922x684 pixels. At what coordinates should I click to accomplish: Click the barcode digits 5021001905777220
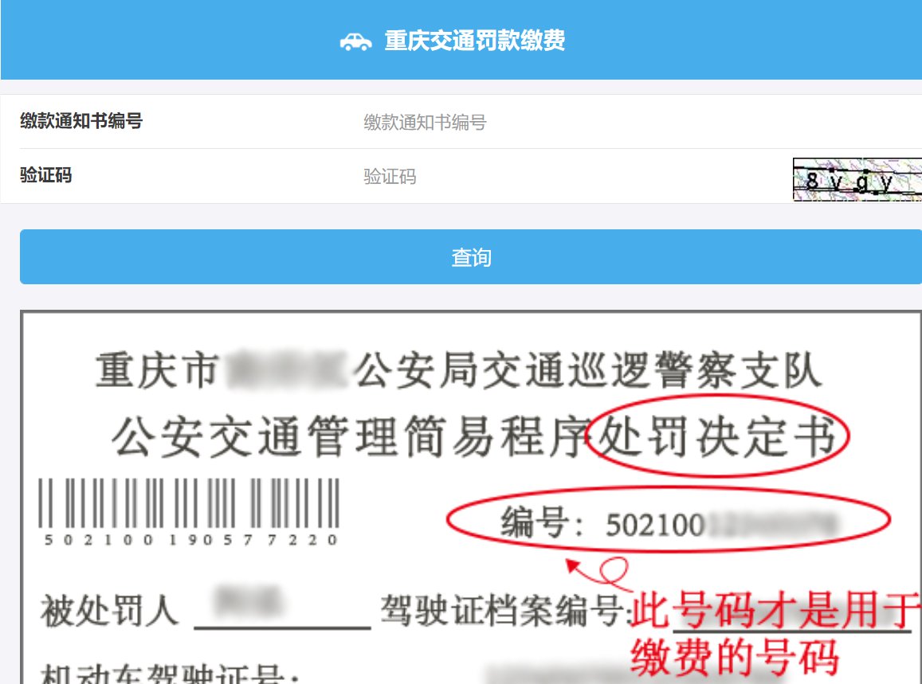coord(191,539)
